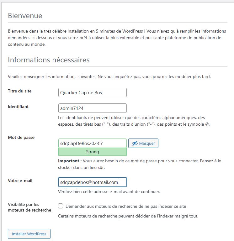
Task: Hide the password with the Masquer button
Action: coord(143,143)
